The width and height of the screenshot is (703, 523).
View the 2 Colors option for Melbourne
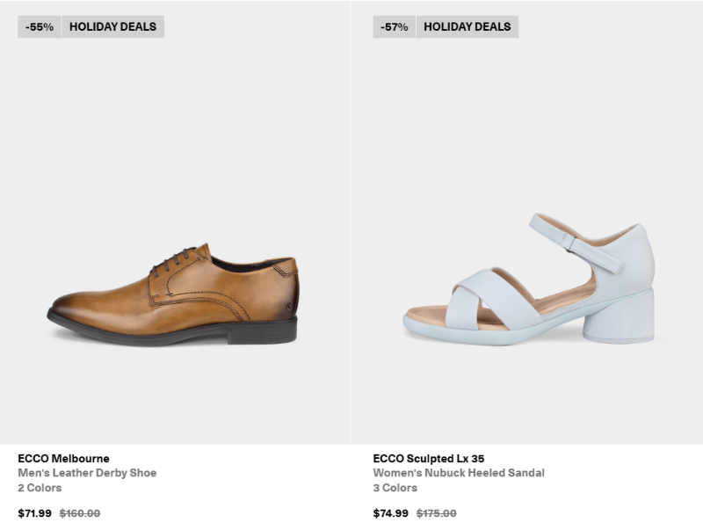tap(40, 488)
